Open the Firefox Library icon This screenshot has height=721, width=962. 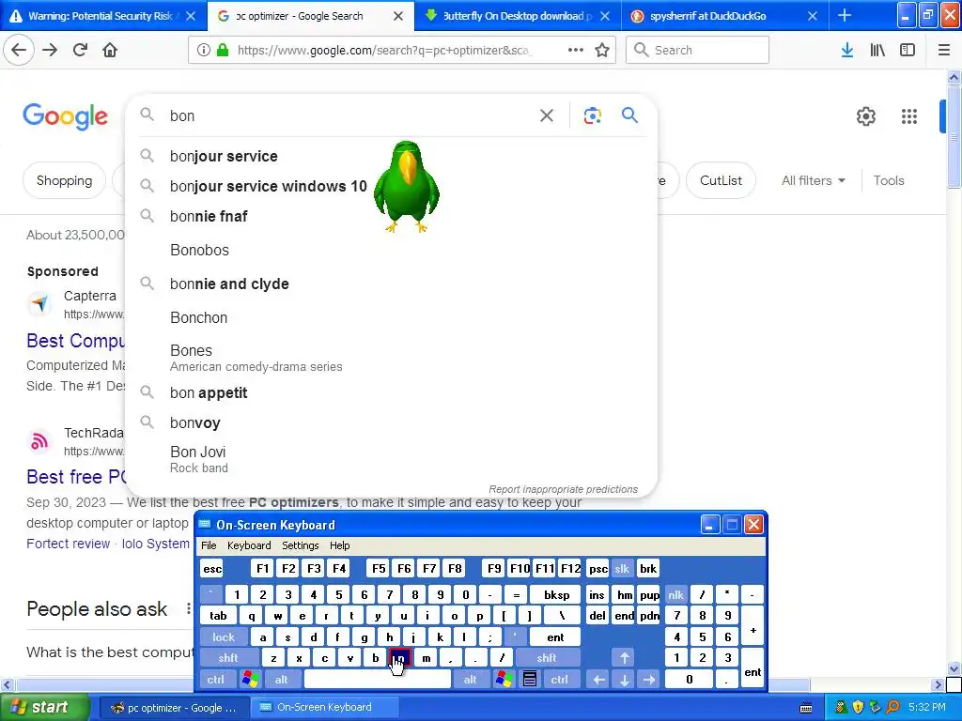[x=877, y=51]
